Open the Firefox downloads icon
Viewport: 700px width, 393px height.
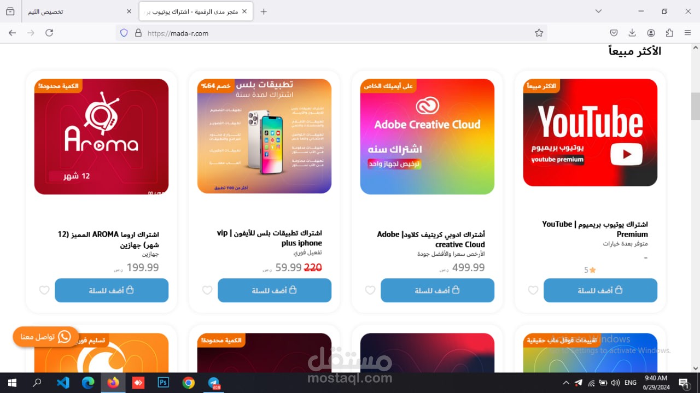pos(632,33)
